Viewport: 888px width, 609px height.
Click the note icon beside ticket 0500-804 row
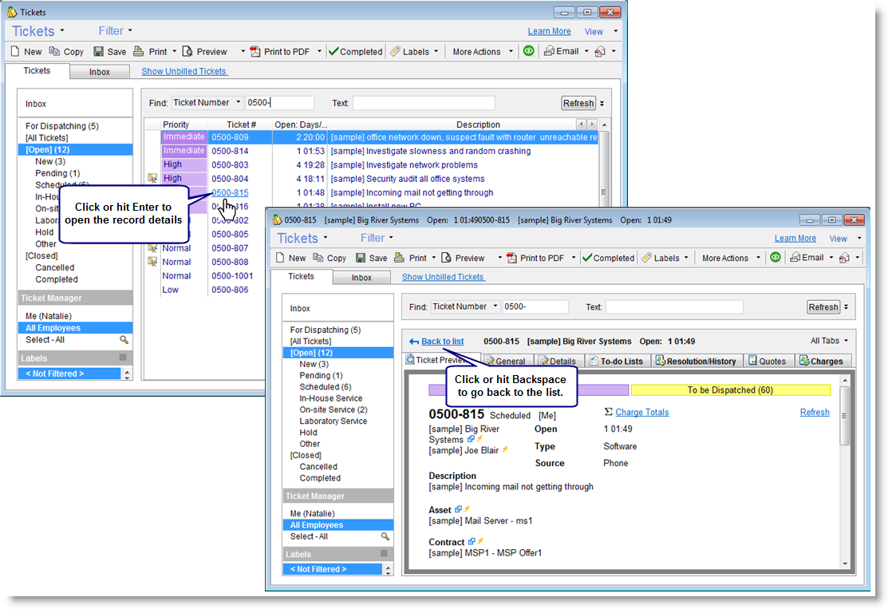152,179
